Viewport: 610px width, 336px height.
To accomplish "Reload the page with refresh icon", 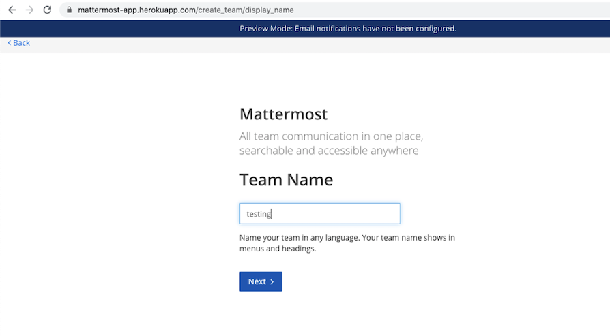I will 47,10.
